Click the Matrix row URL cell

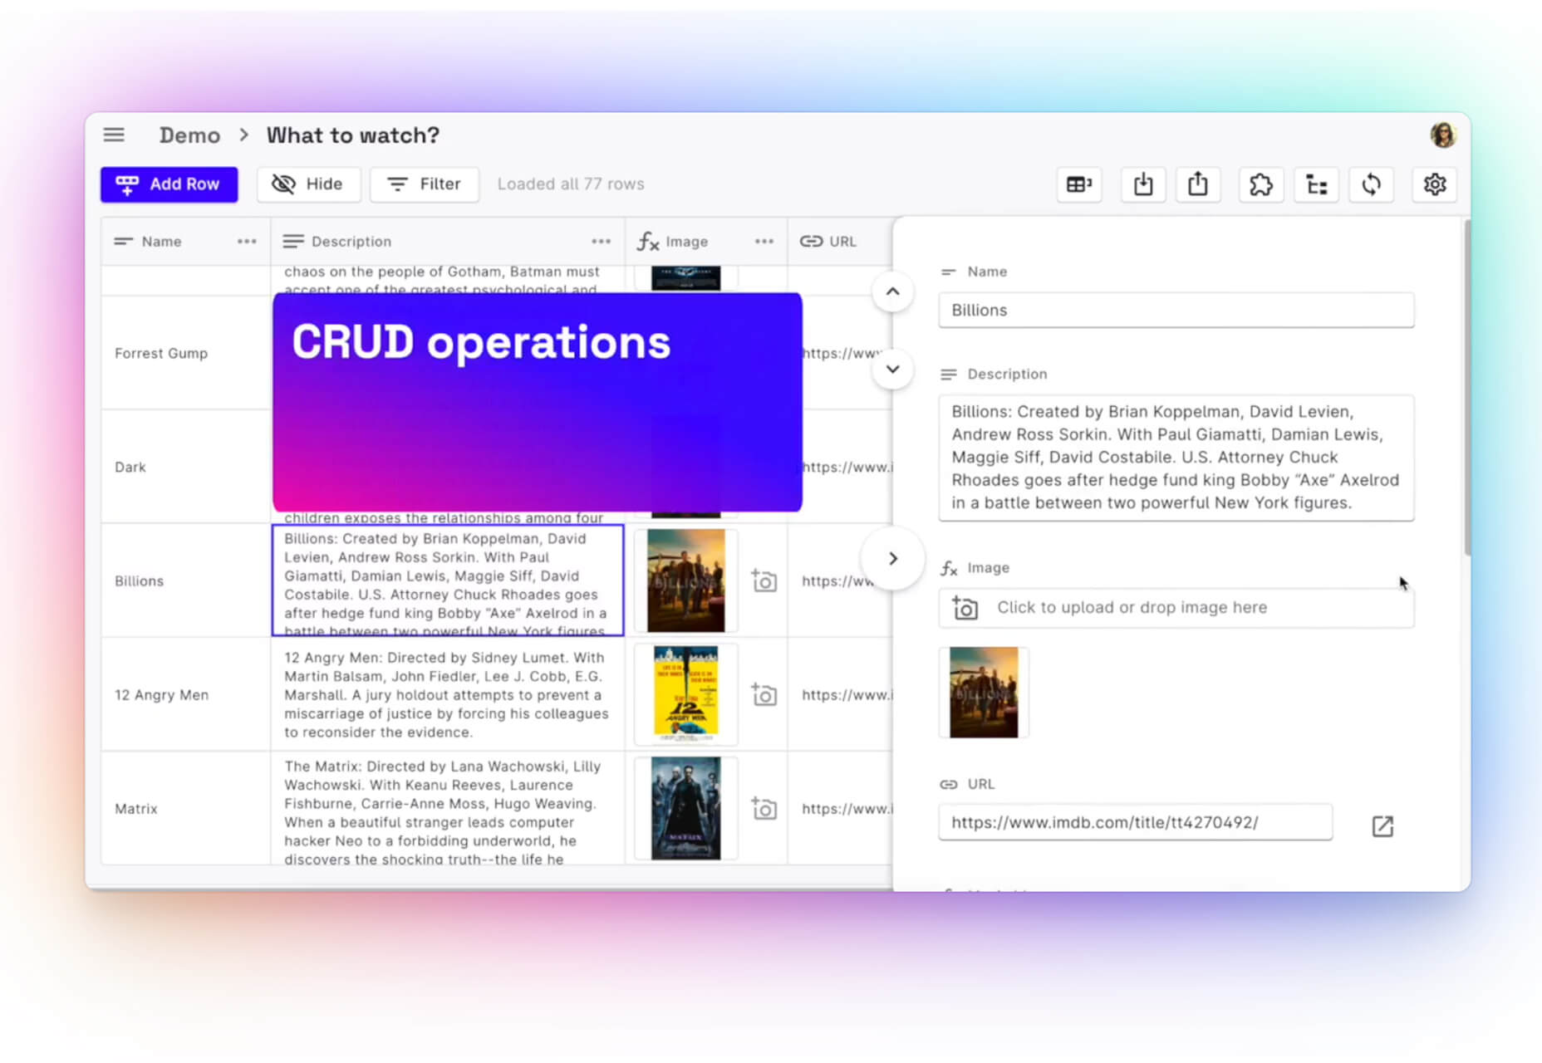[x=840, y=808]
